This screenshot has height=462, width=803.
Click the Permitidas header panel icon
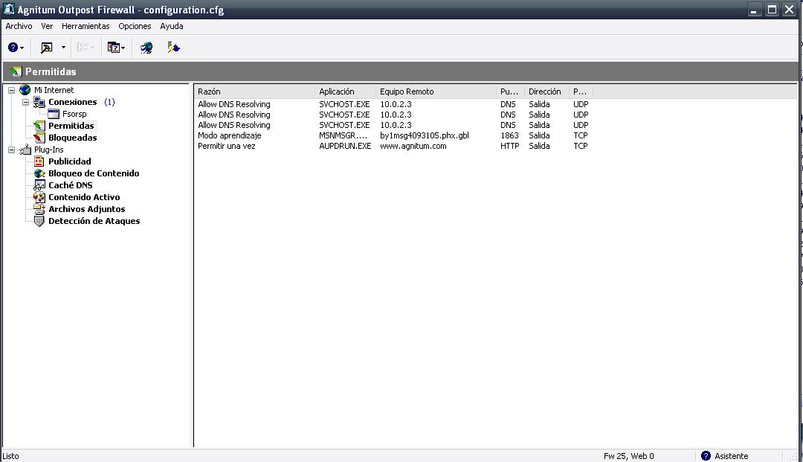click(16, 71)
